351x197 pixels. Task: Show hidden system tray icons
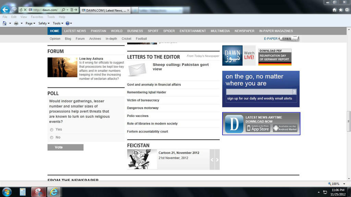[318, 192]
